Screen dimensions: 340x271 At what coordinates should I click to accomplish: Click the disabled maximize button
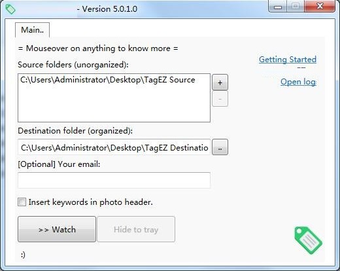click(296, 7)
